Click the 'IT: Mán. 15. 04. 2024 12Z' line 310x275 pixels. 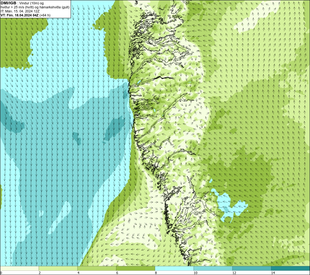point(20,11)
